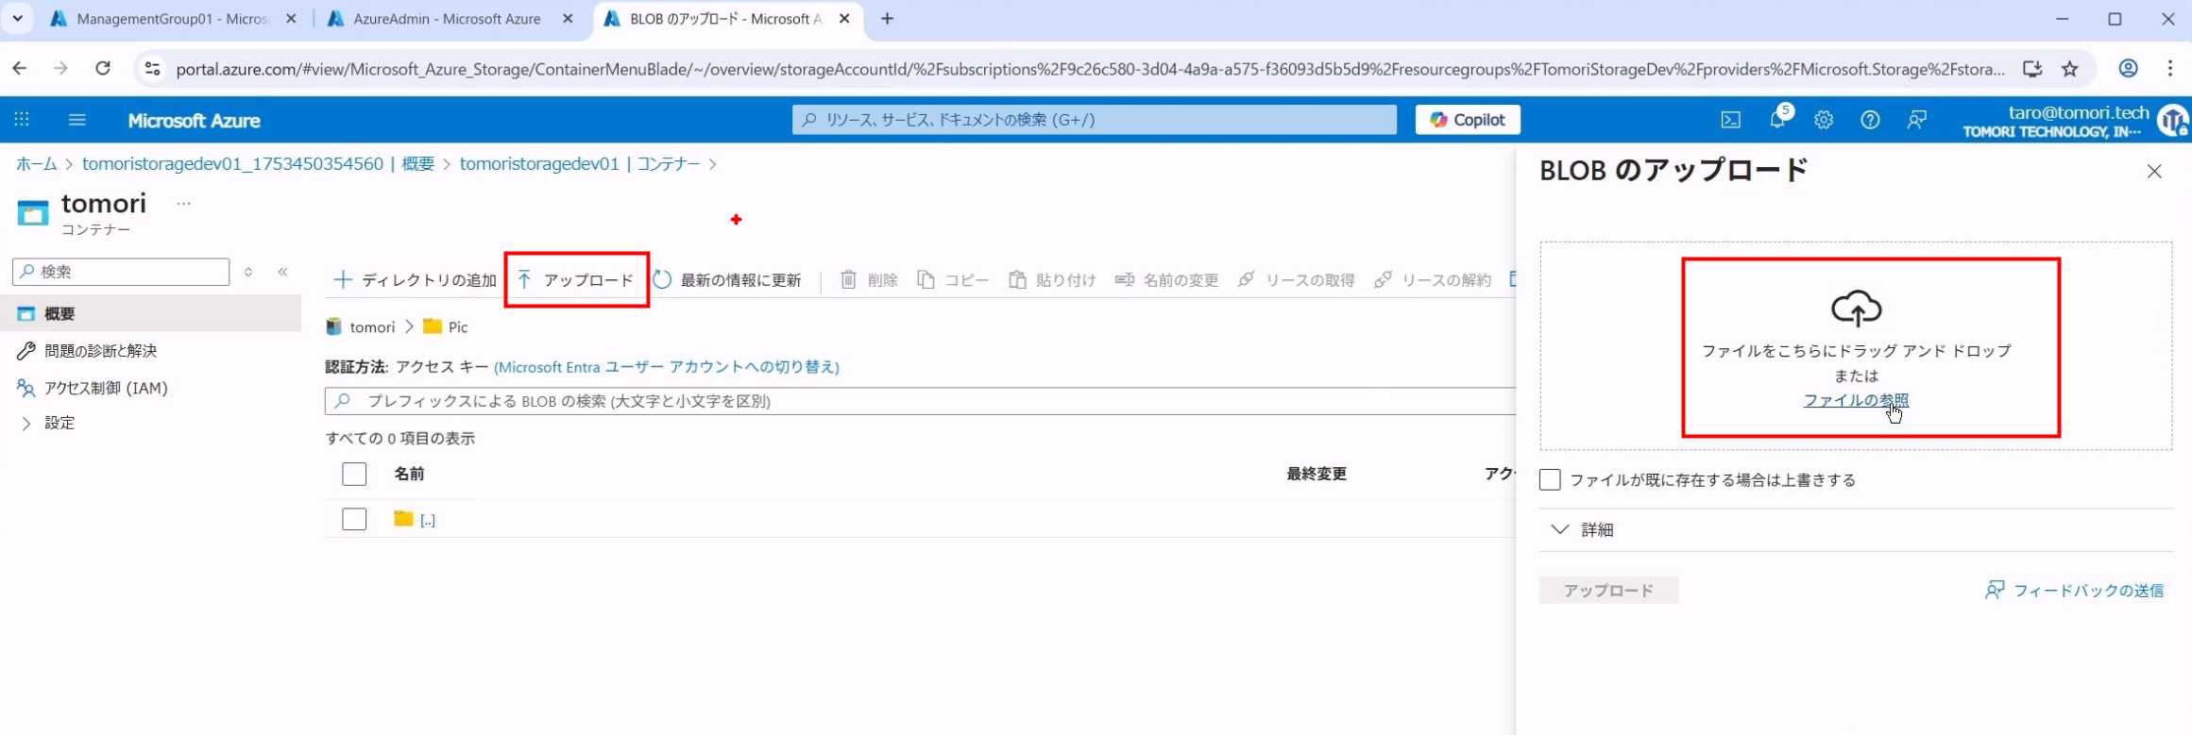Image resolution: width=2192 pixels, height=735 pixels.
Task: Close the BLOB upload panel
Action: 2153,172
